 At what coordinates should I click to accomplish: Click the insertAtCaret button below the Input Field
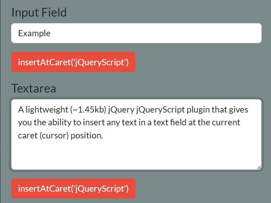tap(73, 62)
